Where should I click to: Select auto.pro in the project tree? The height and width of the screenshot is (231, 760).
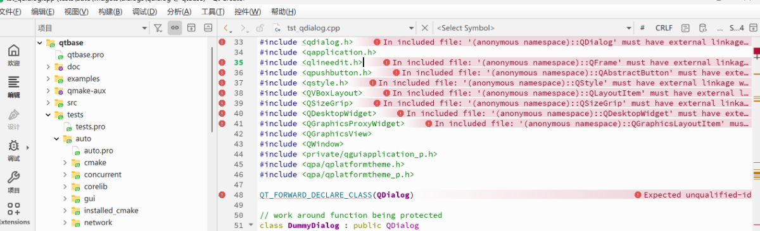(98, 151)
